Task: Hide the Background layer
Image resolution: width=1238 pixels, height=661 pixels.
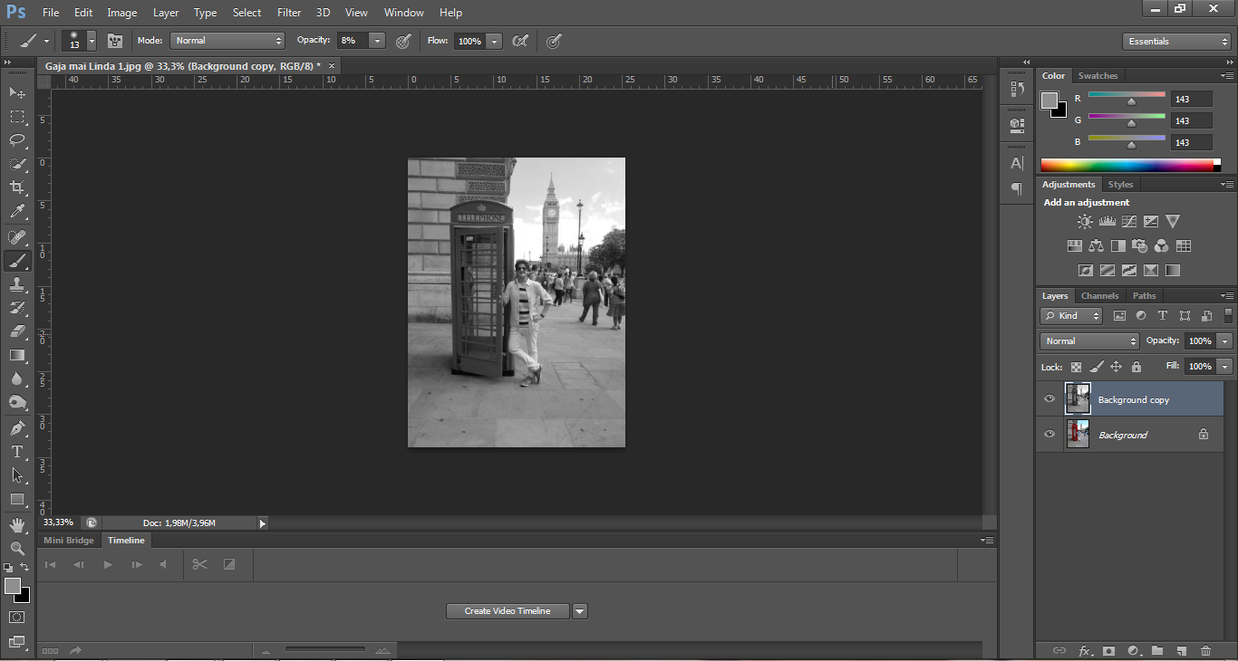Action: tap(1049, 434)
